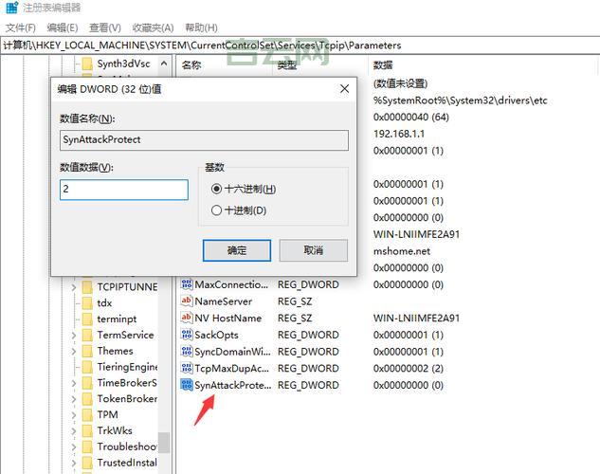Expand the TermService tree node
The height and width of the screenshot is (474, 600).
pos(74,335)
